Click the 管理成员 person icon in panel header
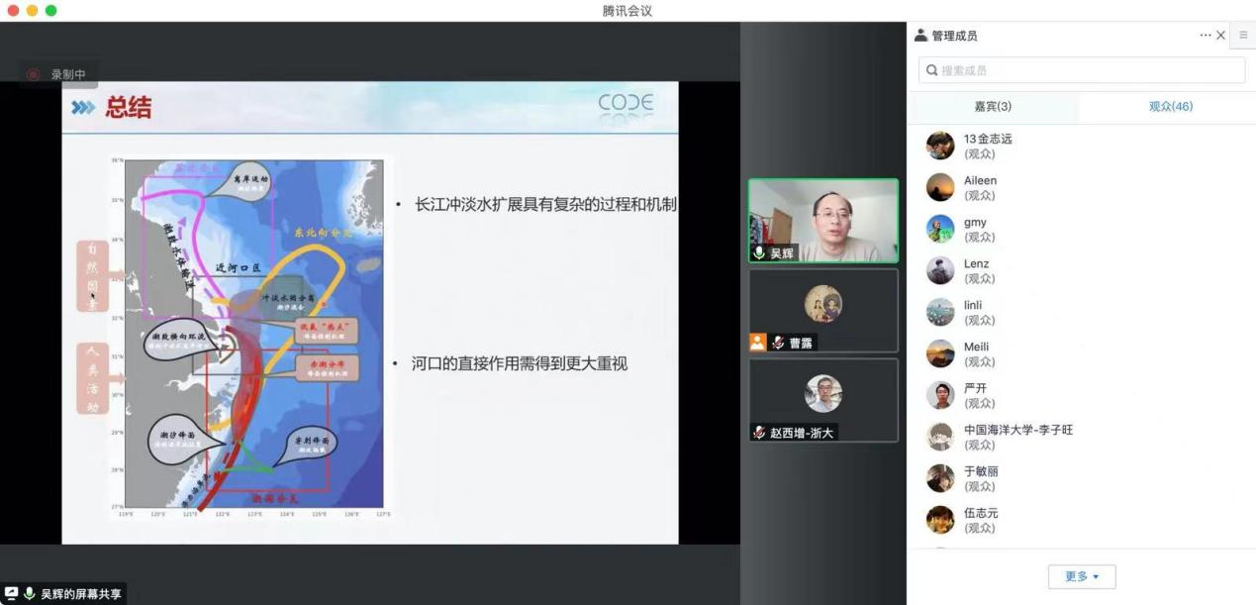The image size is (1256, 605). (x=920, y=36)
